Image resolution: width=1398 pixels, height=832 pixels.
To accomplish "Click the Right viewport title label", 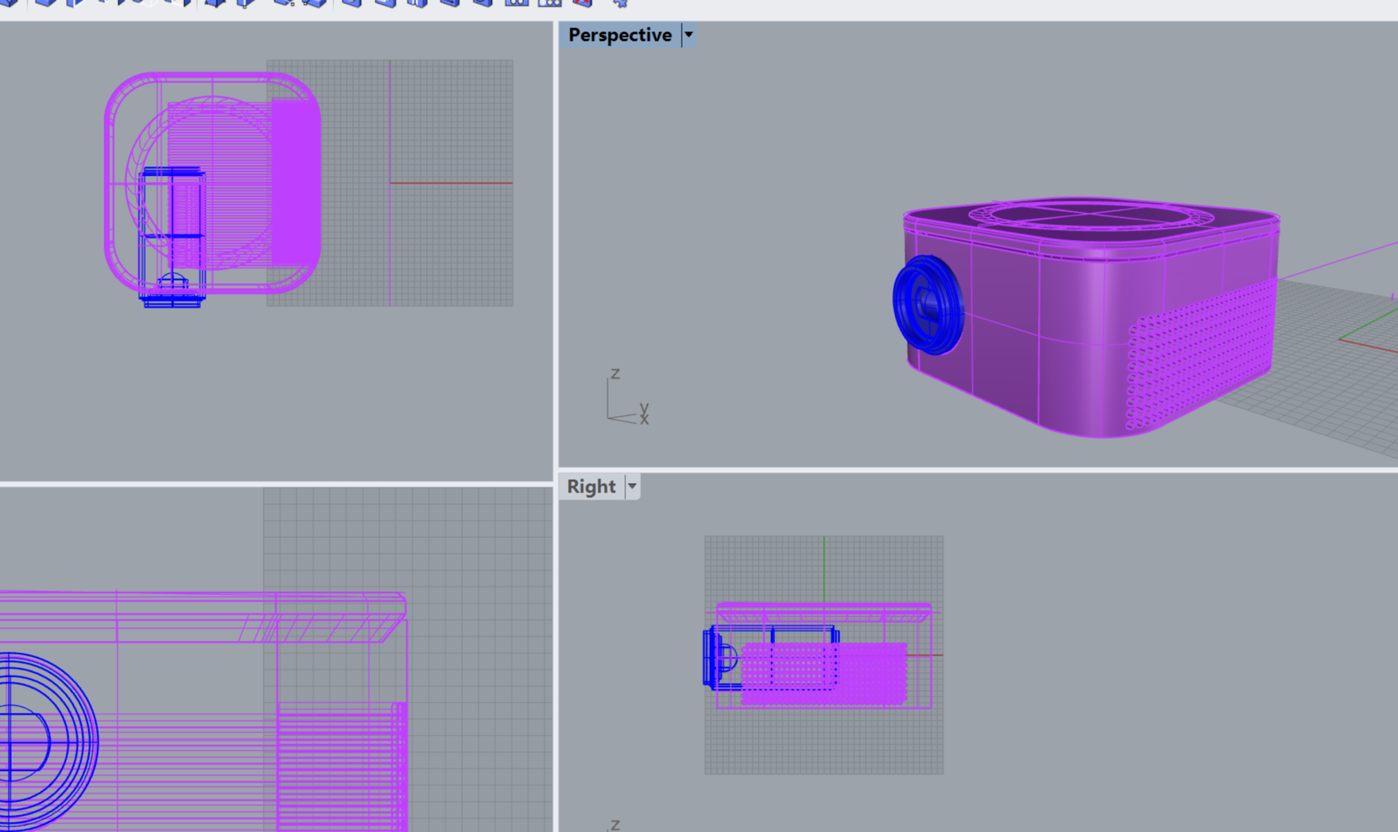I will coord(591,487).
